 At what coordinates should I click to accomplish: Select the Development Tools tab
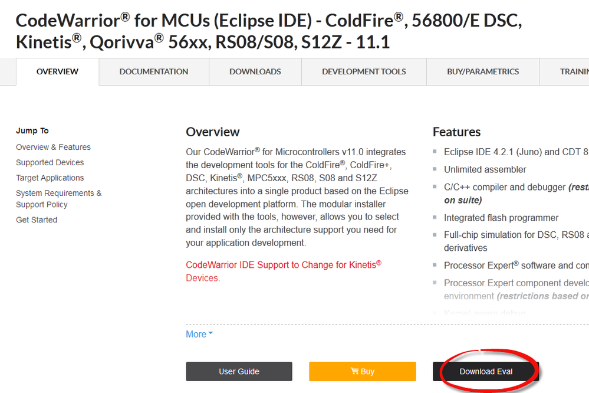[364, 72]
